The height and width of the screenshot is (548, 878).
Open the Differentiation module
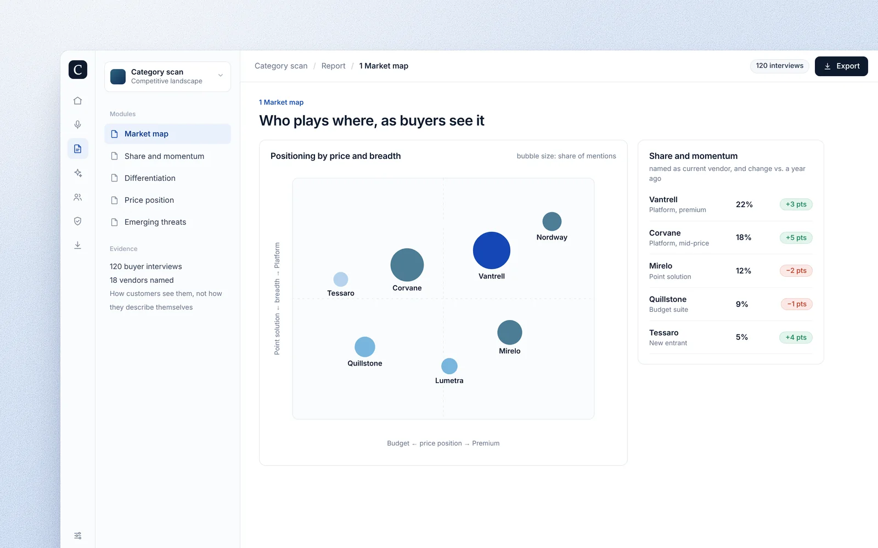(x=167, y=178)
